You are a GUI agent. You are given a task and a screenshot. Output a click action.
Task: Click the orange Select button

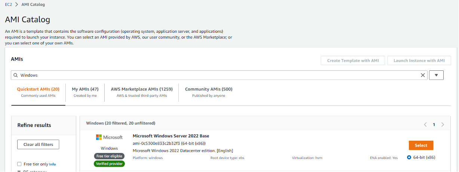point(421,146)
